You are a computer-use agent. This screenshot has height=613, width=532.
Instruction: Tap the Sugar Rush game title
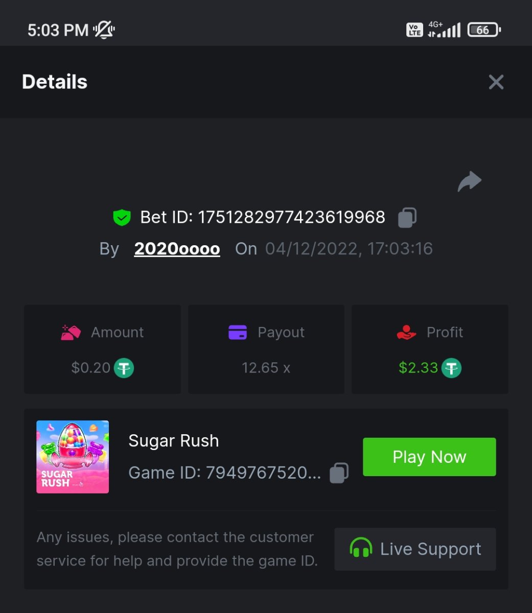173,441
